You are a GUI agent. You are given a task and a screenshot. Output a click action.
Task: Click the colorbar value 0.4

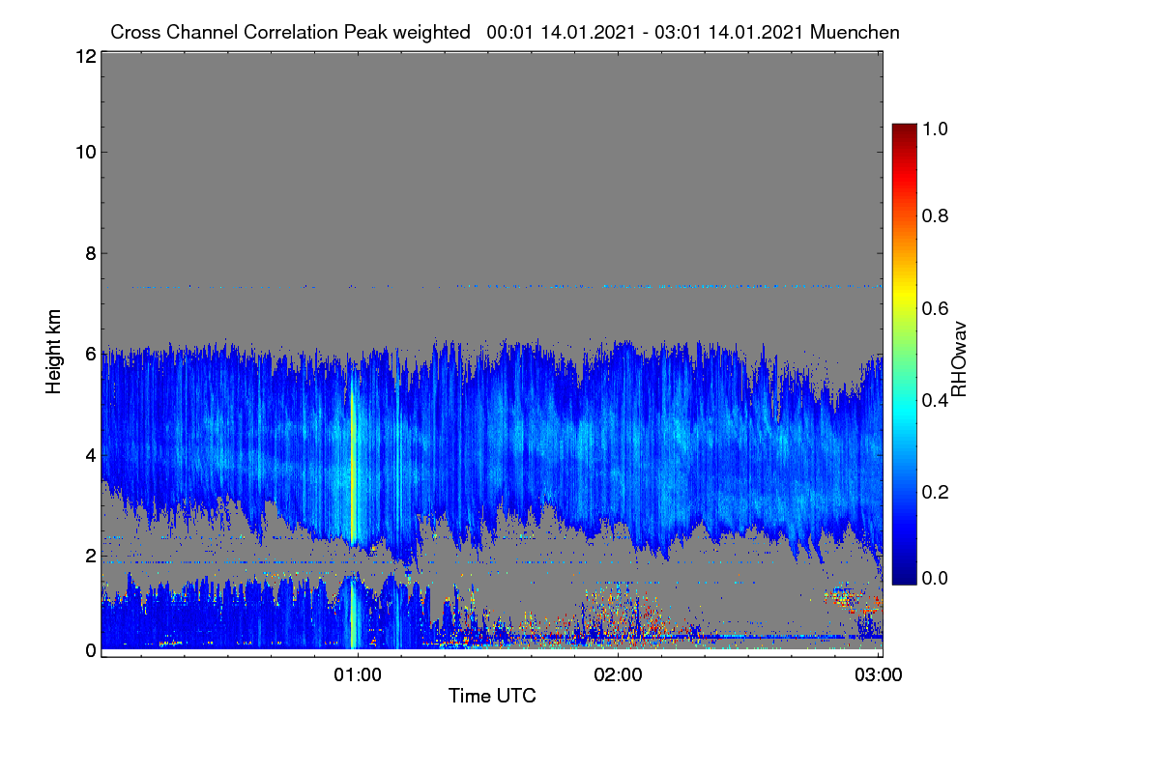[x=936, y=399]
